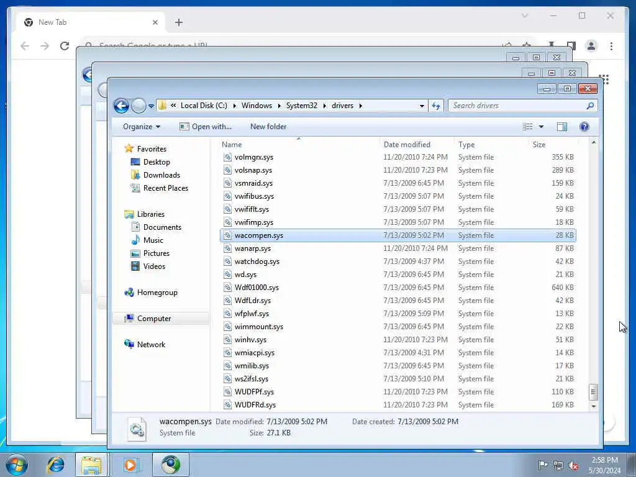This screenshot has width=636, height=477.
Task: Select Favorites in navigation pane
Action: click(x=152, y=149)
